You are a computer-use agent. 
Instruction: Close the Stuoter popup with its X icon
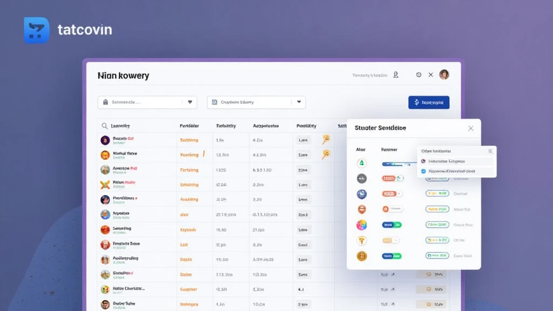471,129
